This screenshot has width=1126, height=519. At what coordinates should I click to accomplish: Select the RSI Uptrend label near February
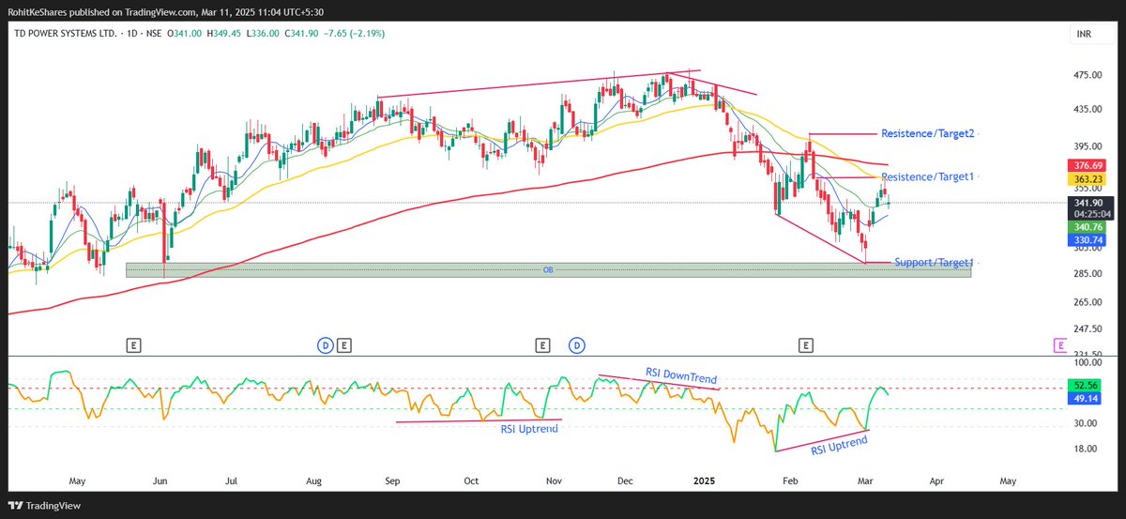(x=839, y=445)
